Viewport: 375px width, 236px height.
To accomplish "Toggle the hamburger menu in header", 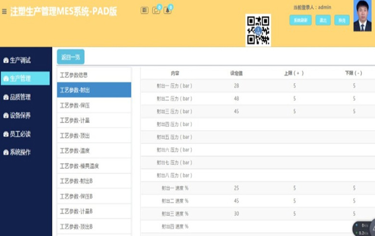I will tap(4, 11).
